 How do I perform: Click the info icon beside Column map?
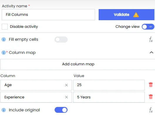[4, 53]
